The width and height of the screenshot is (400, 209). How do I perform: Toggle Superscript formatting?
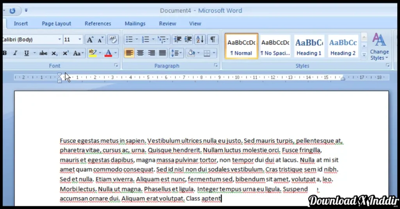click(x=66, y=53)
